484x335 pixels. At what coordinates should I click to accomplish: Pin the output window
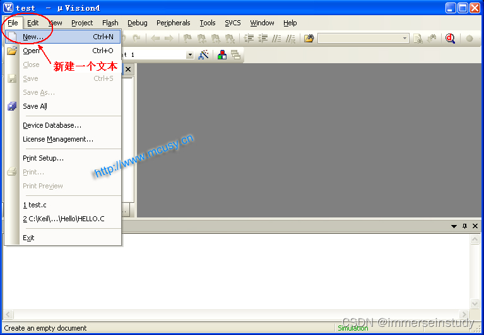point(464,226)
